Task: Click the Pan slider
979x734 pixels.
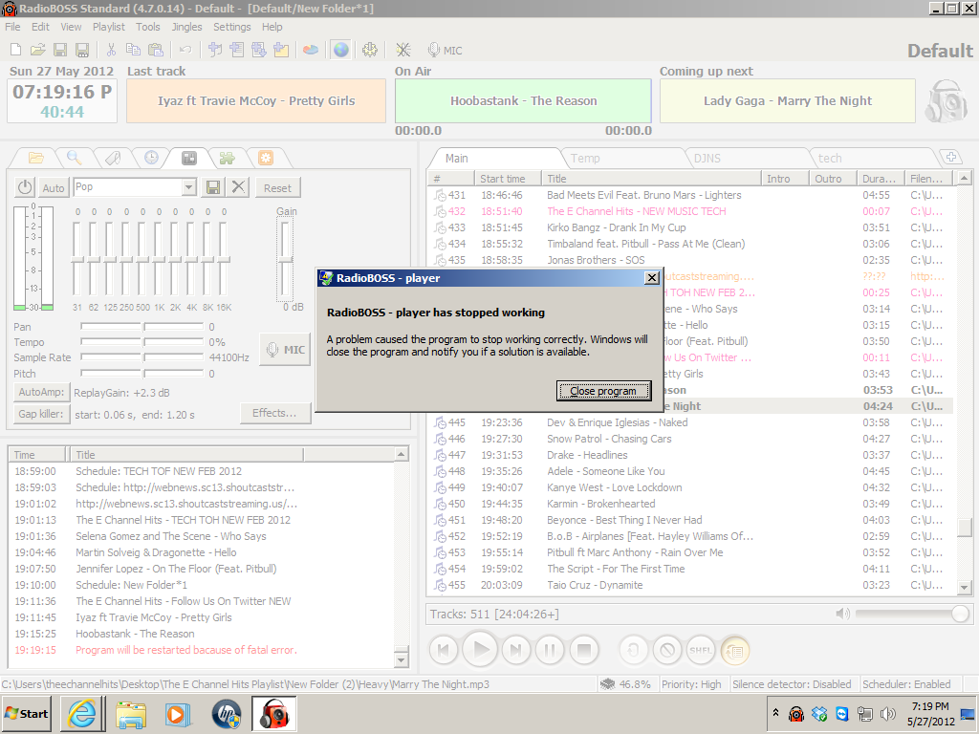Action: [142, 327]
